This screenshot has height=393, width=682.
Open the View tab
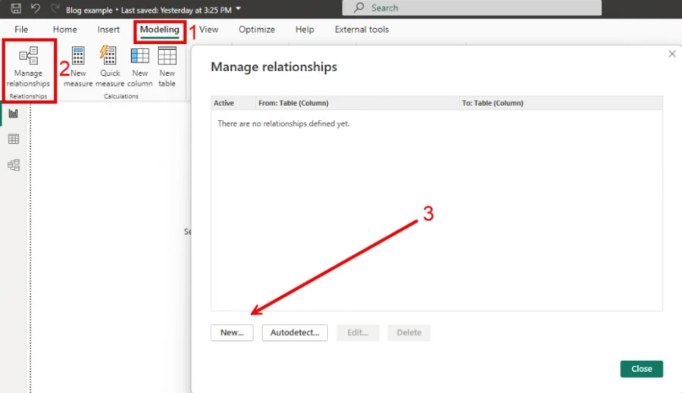click(209, 30)
